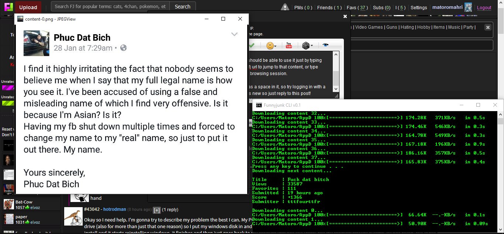The image size is (504, 234).
Task: Open the Favs menu item
Action: 357,7
